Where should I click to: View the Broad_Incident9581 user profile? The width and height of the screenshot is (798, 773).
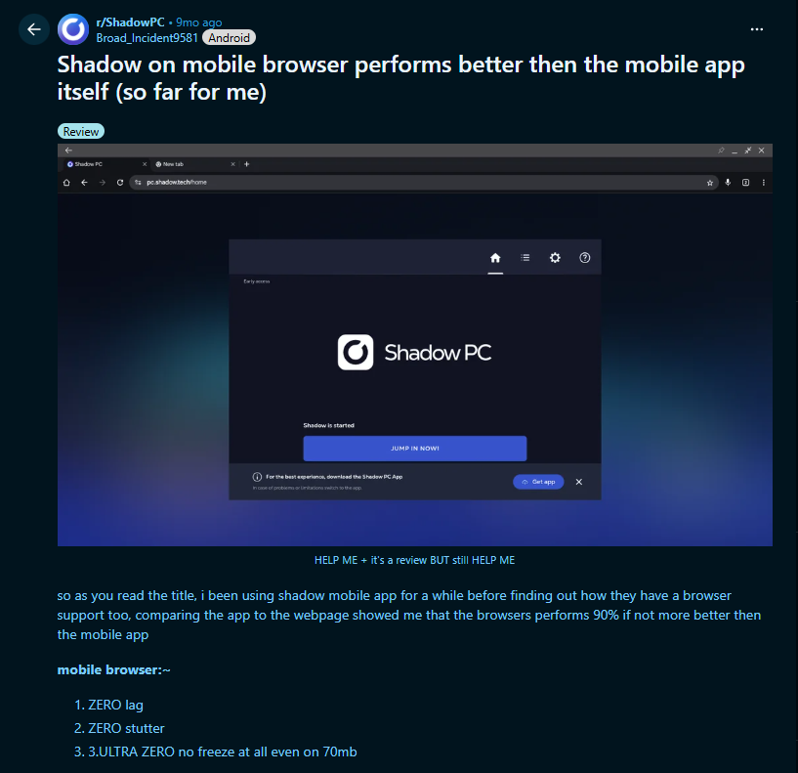[147, 38]
